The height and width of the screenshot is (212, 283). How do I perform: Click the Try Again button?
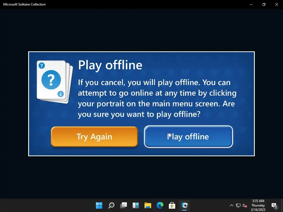95,137
